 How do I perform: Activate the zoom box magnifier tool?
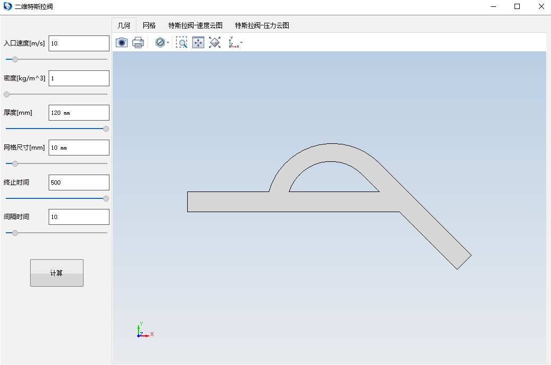pyautogui.click(x=181, y=43)
